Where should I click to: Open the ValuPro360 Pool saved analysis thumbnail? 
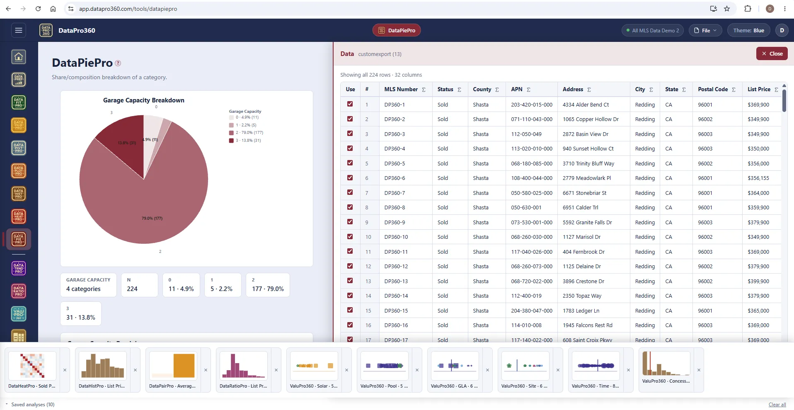[x=385, y=366]
